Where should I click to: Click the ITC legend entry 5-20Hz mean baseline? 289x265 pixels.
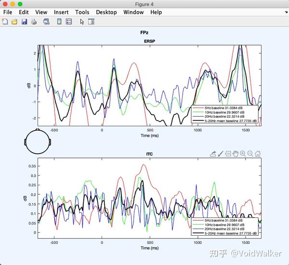click(224, 233)
